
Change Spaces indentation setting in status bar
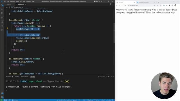(x=75, y=100)
